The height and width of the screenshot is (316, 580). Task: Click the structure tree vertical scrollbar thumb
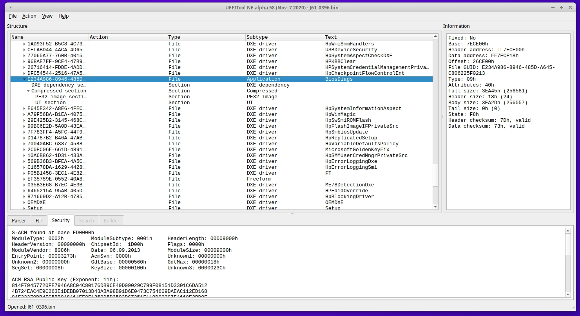tap(435, 175)
